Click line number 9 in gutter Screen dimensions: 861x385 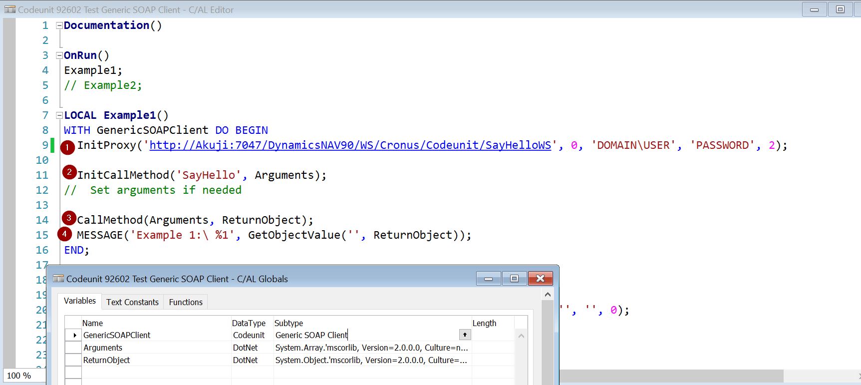45,145
